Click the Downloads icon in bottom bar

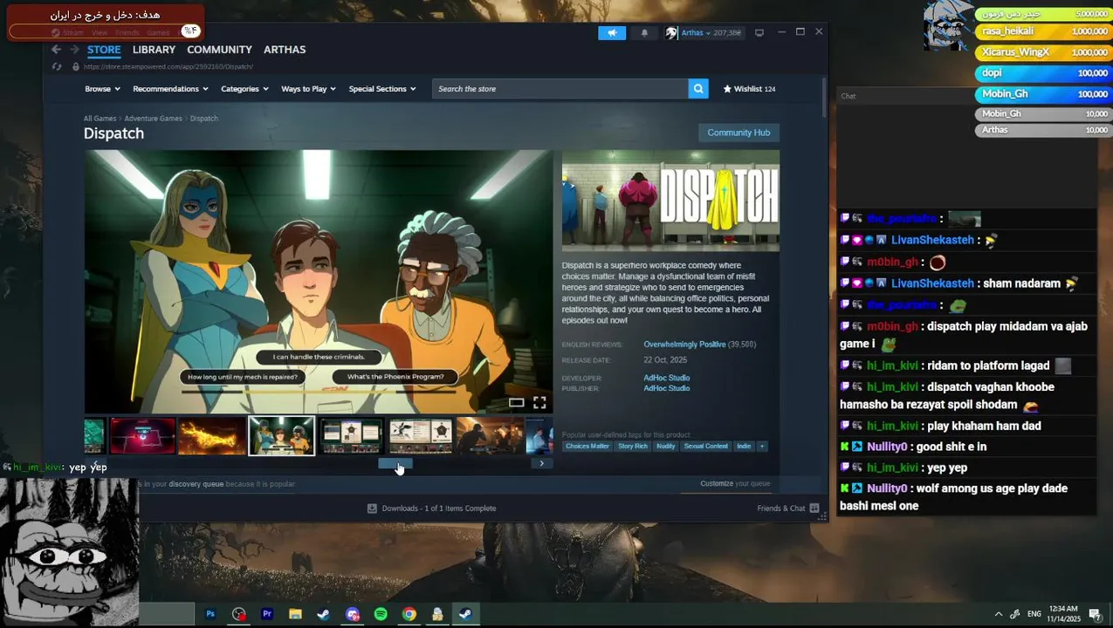click(372, 509)
